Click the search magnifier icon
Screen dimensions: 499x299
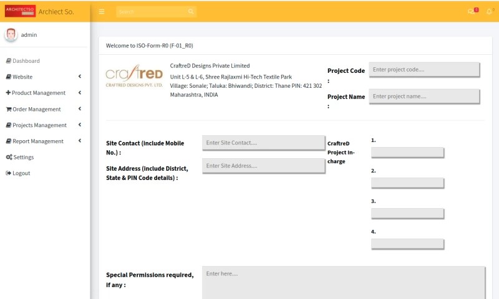point(191,11)
